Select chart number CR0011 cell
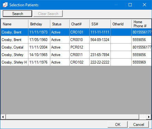 coord(79,55)
